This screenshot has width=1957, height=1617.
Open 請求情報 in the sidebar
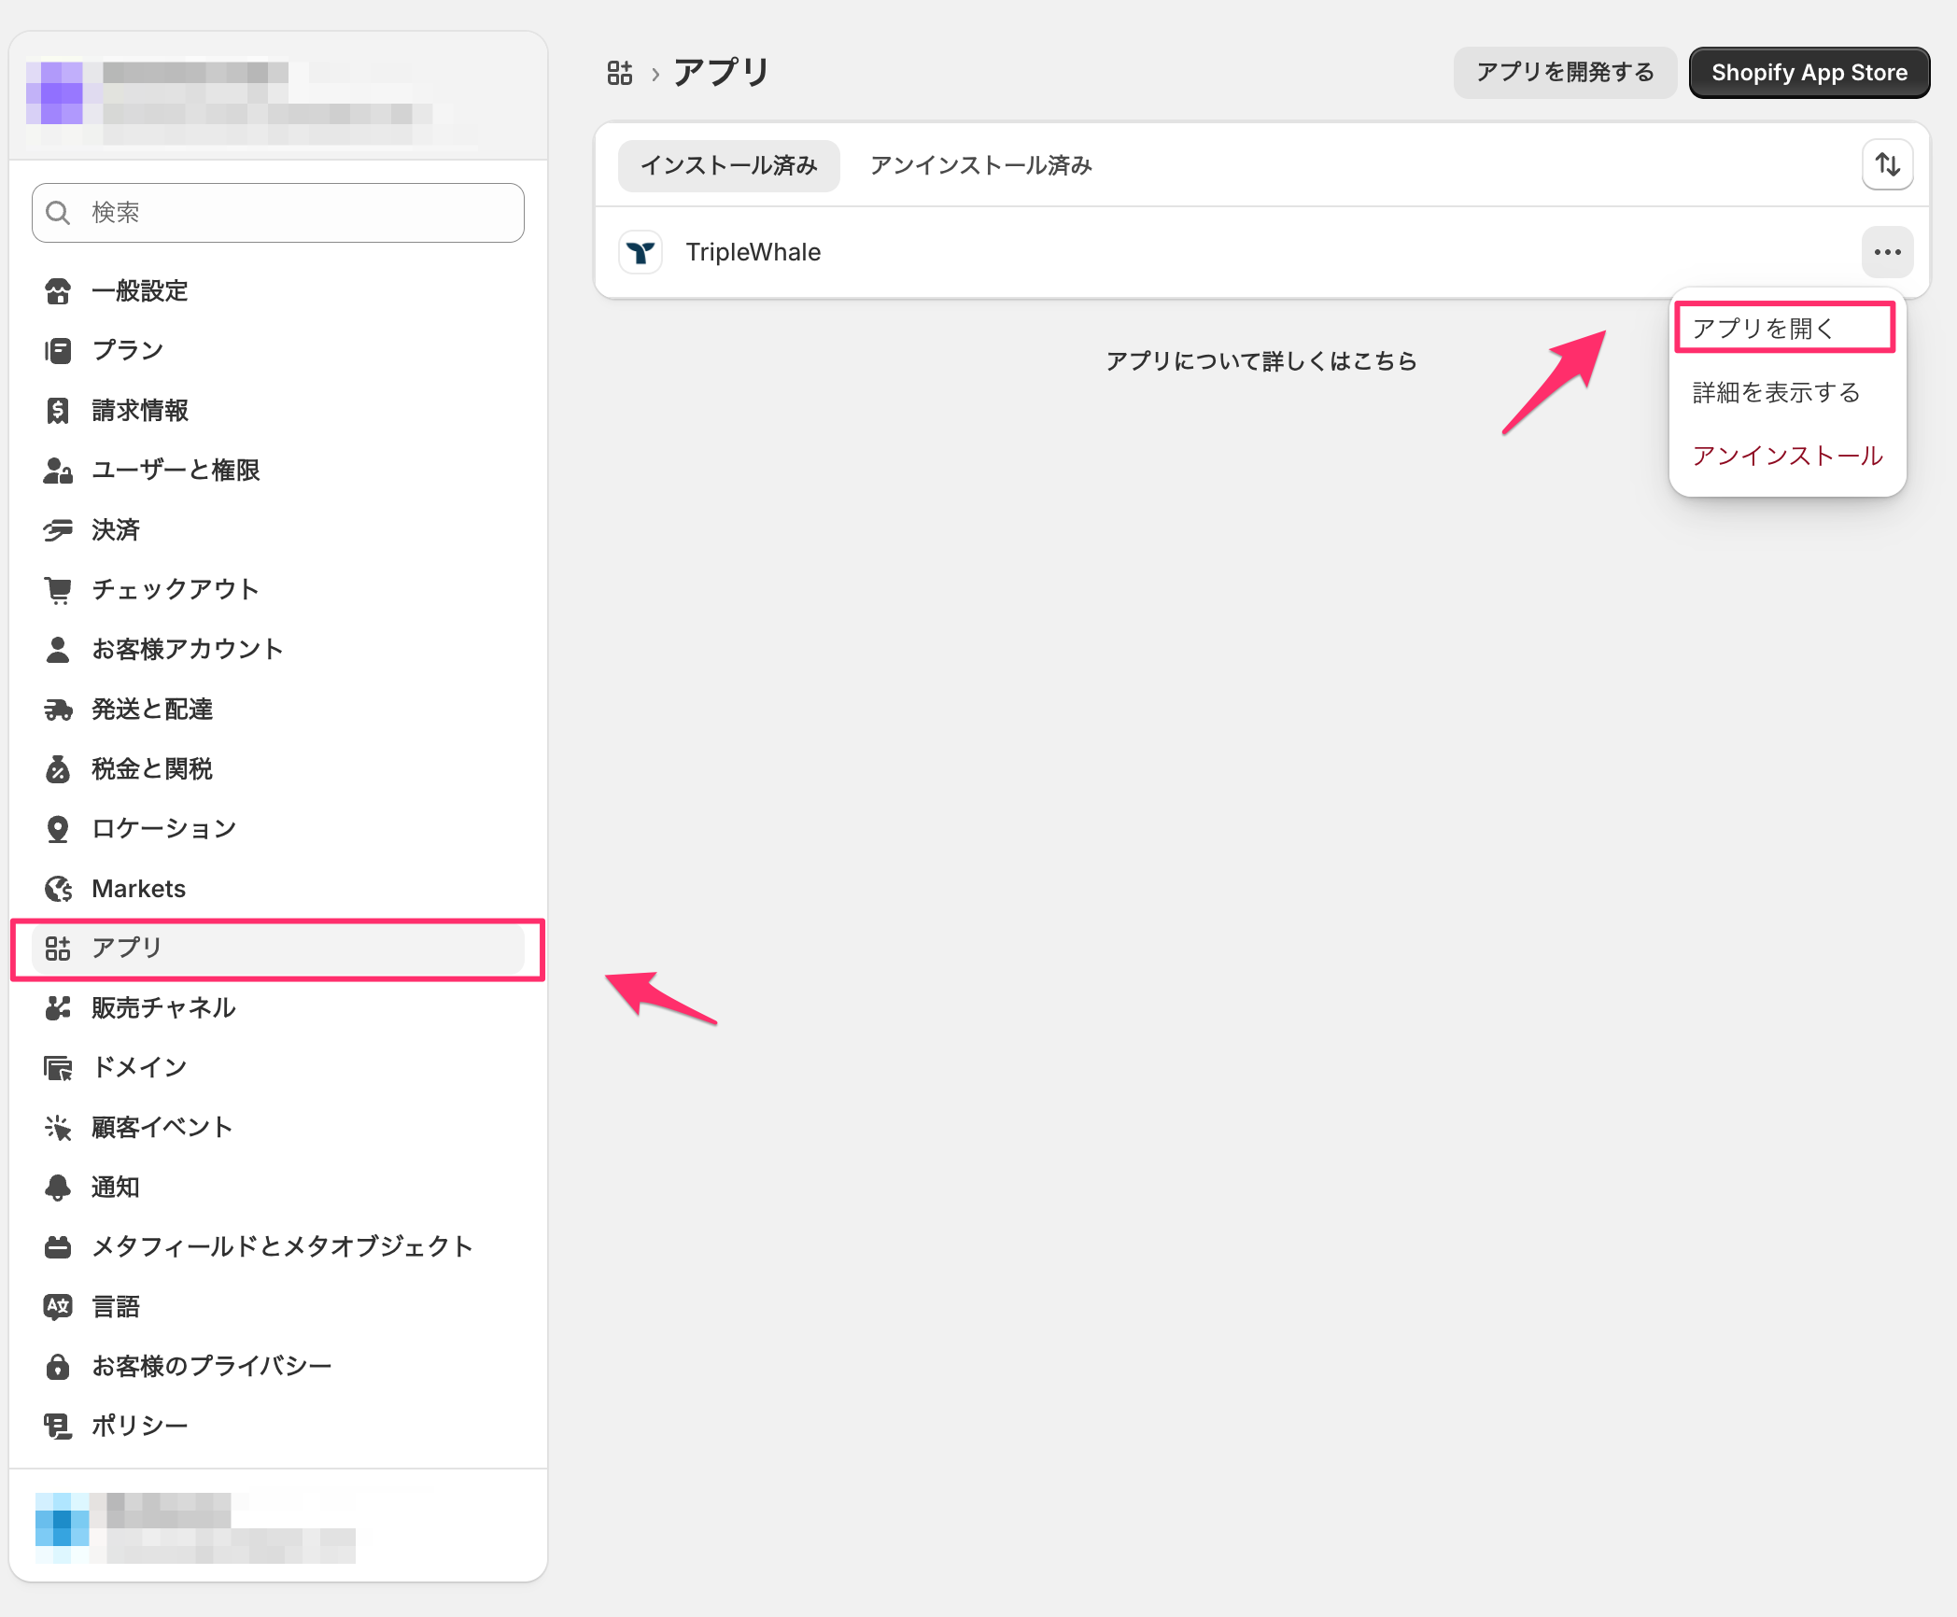[x=278, y=411]
